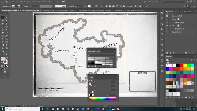This screenshot has height=111, width=197.
Task: Open the Object menu
Action: [22, 2]
